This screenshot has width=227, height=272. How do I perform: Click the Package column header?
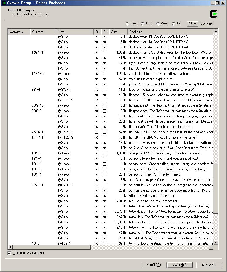point(171,32)
